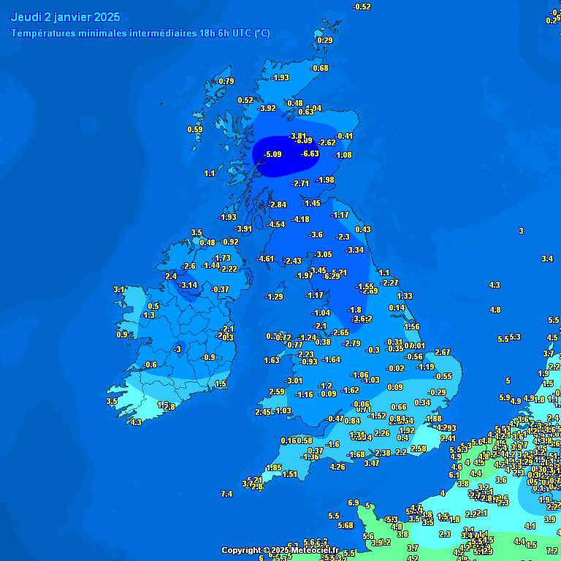The width and height of the screenshot is (561, 561).
Task: Select the 6.9 value in the Channel
Action: [353, 503]
